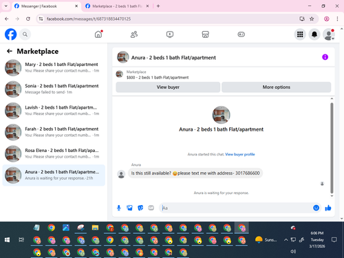Screen dimensions: 344x258
Task: Open the Gaming controller icon
Action: pos(241,34)
